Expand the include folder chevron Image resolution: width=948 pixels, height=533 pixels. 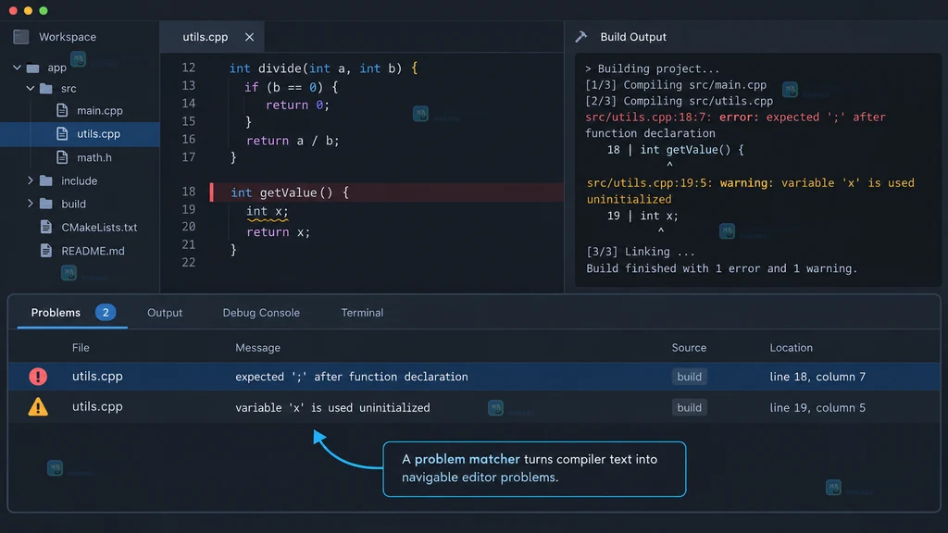31,180
